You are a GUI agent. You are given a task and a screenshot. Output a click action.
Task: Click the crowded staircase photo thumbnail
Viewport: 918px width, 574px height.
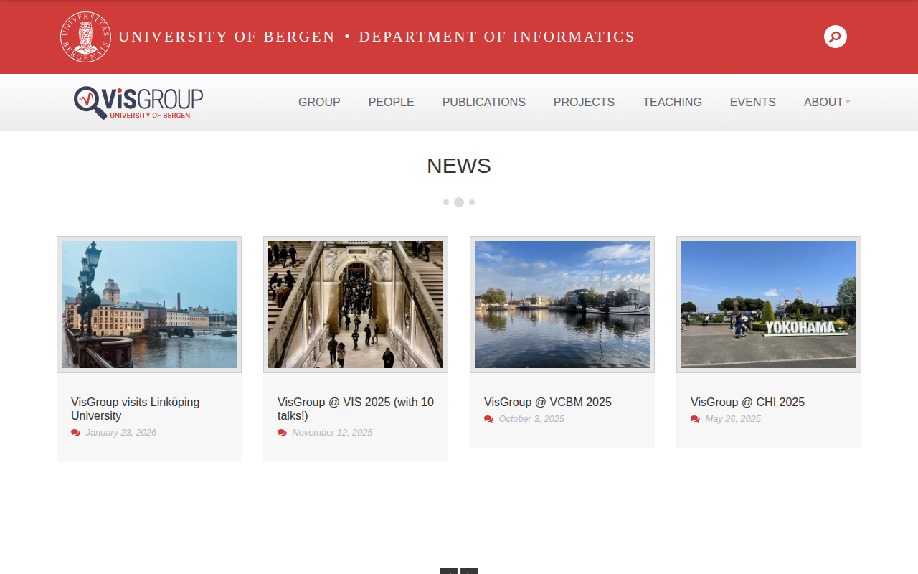[x=355, y=304]
